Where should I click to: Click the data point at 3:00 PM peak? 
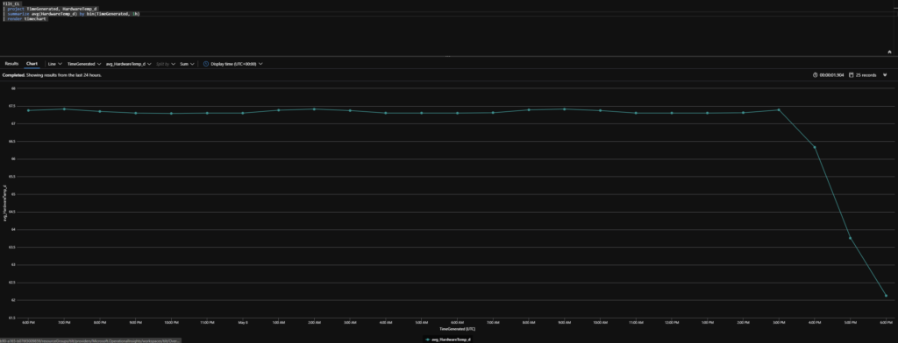[779, 109]
